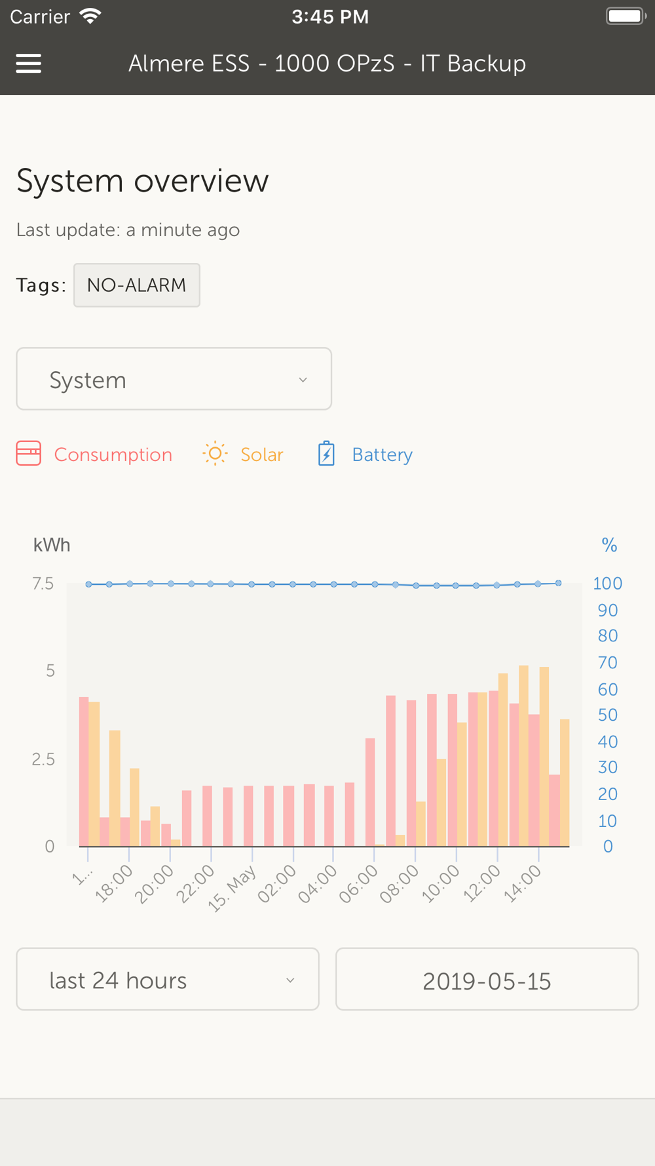655x1166 pixels.
Task: Tap the battery indicator in status bar
Action: tap(626, 16)
